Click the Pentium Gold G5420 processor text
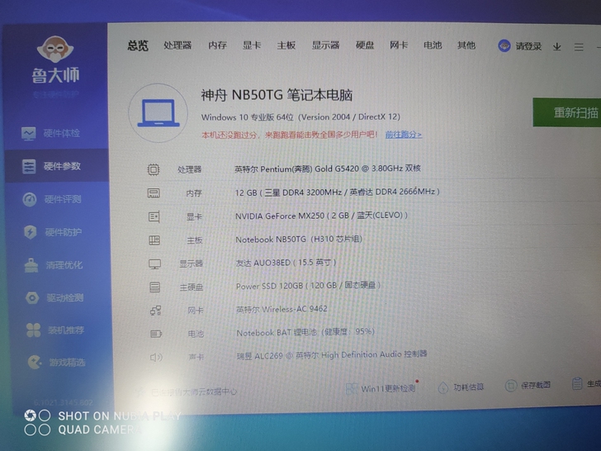This screenshot has height=451, width=601. click(328, 169)
